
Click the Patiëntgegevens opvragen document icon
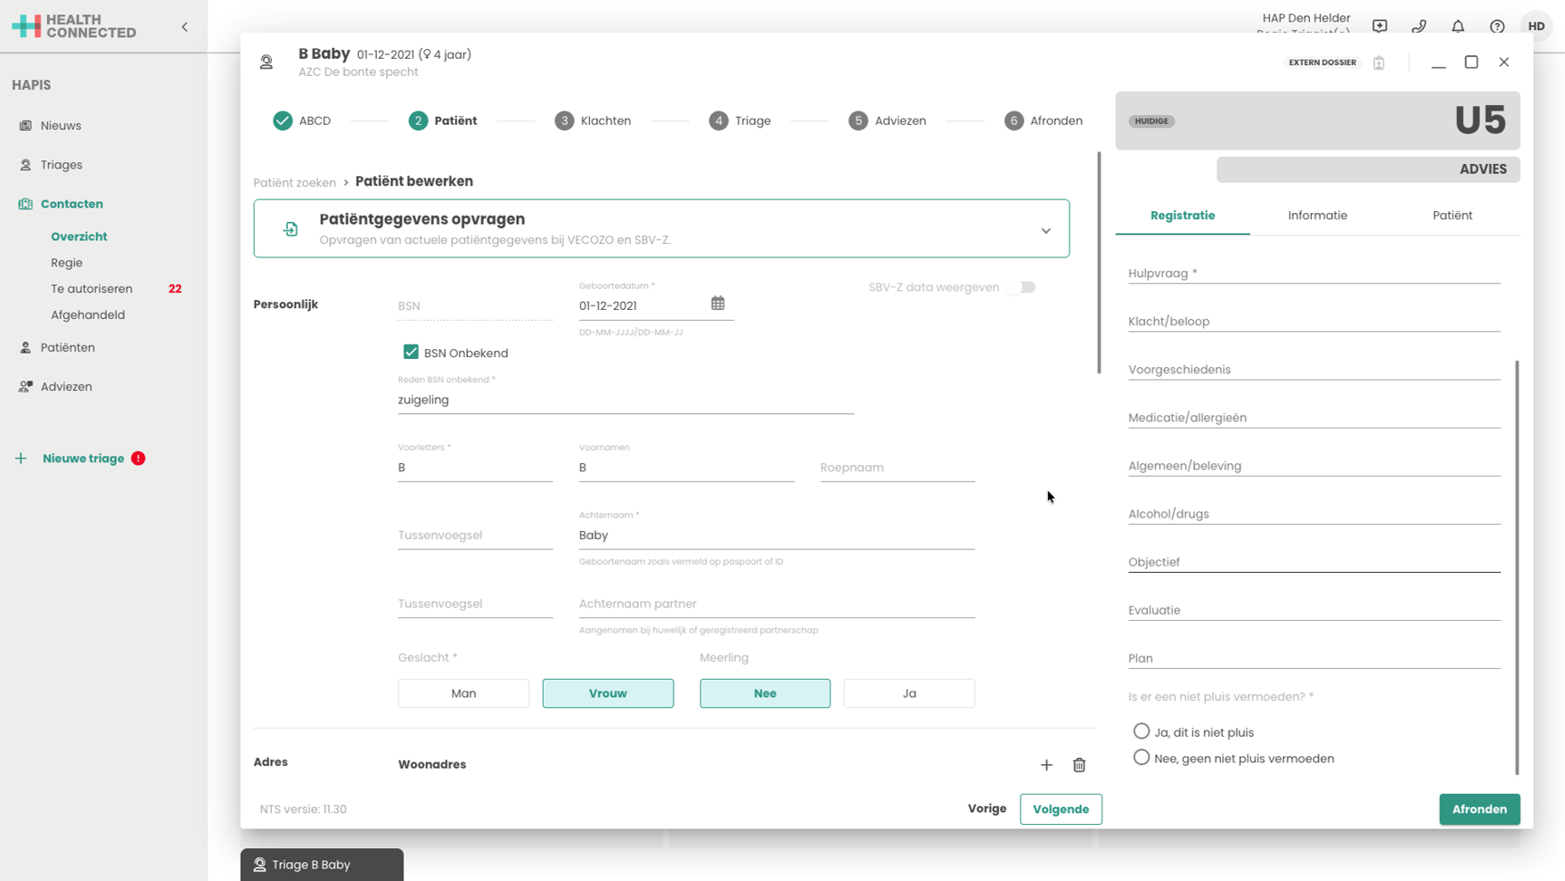[291, 229]
